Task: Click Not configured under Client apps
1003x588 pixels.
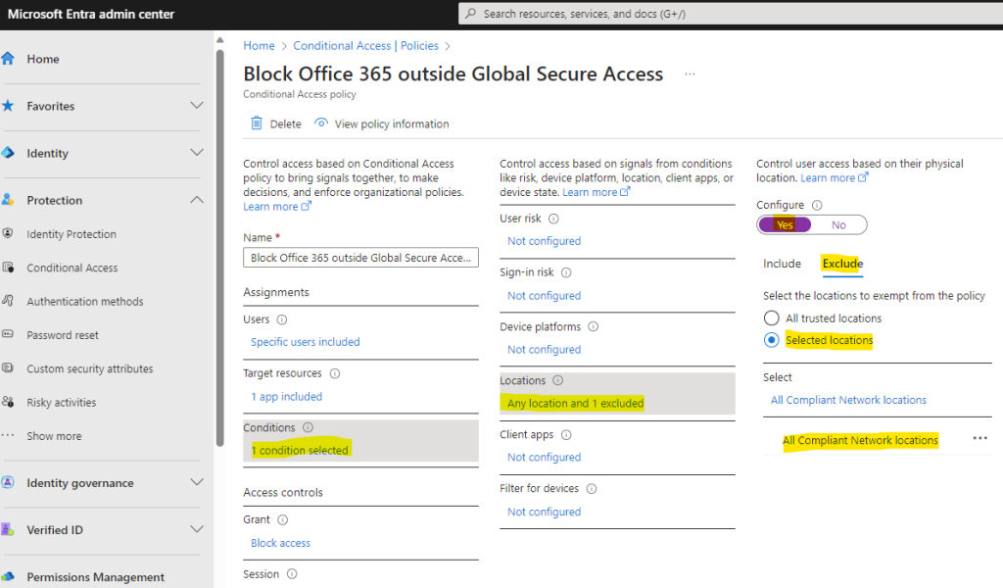Action: pos(545,457)
